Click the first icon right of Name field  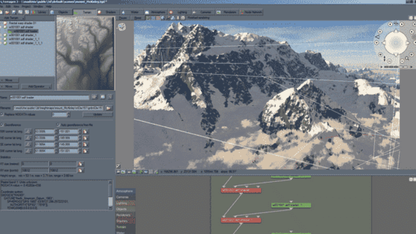[x=95, y=97]
